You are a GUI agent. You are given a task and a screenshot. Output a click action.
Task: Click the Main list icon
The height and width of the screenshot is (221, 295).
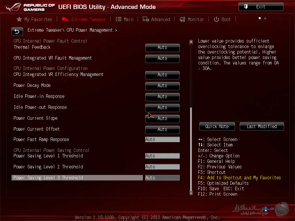118,19
